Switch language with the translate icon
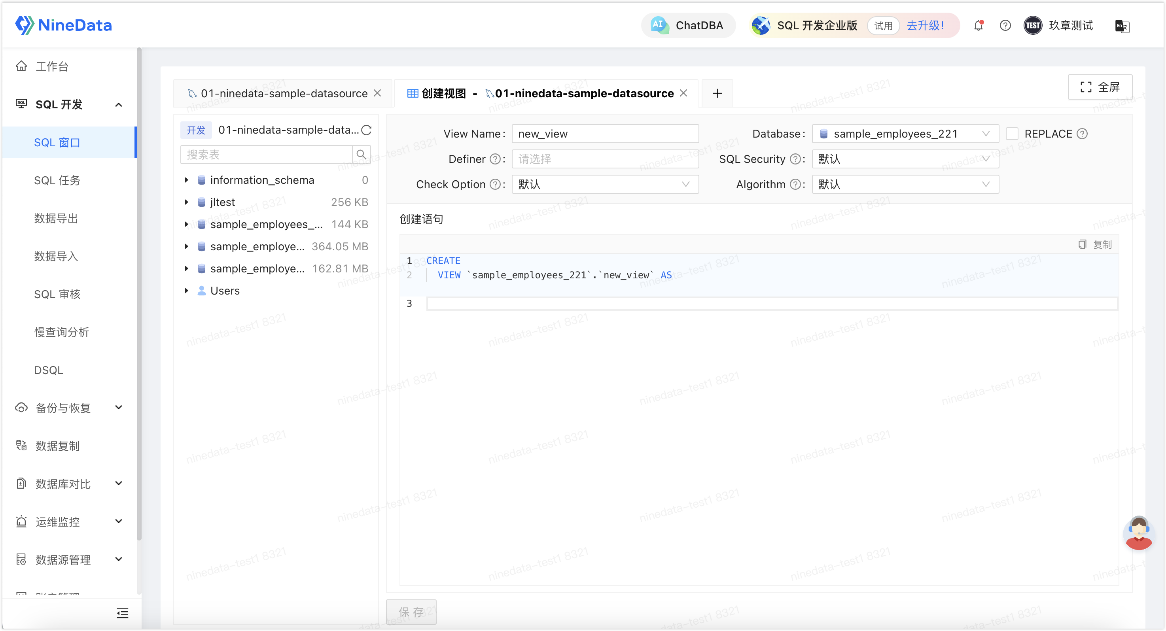 1122,26
